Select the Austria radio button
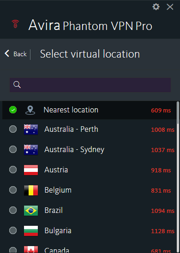 point(13,170)
